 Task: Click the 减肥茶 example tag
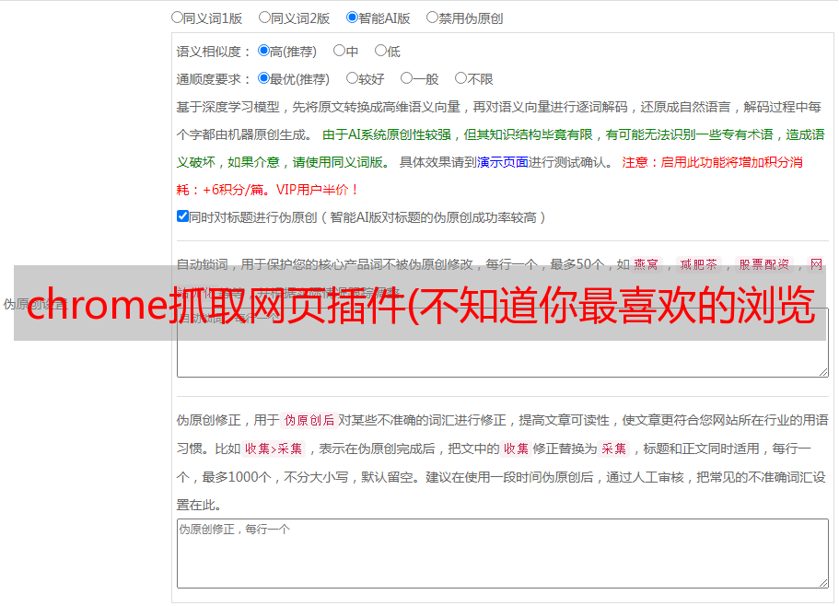(x=698, y=264)
